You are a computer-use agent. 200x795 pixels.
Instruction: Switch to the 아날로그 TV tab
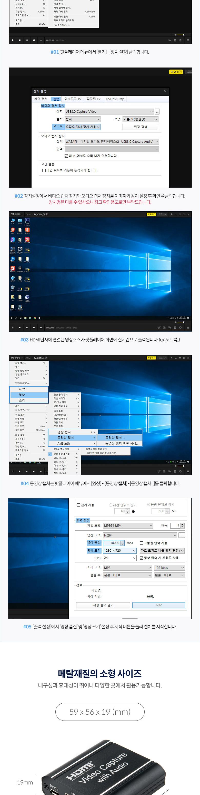73,99
